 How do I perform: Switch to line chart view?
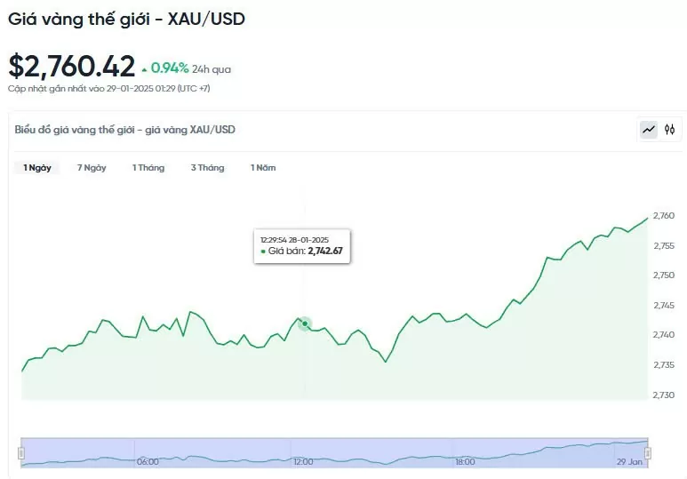tap(649, 130)
